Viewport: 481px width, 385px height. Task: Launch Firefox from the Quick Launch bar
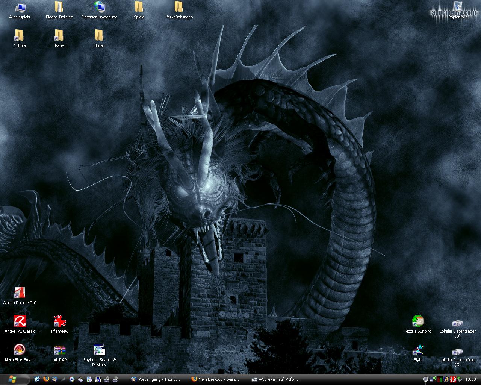pyautogui.click(x=46, y=379)
